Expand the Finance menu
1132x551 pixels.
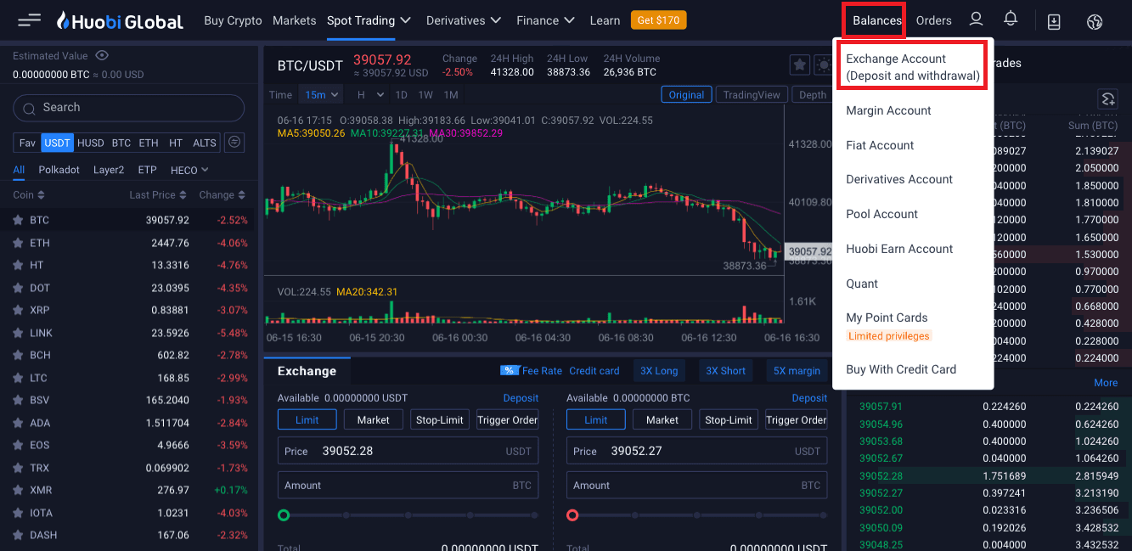545,20
